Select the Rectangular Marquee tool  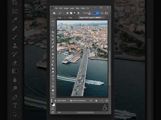[x=53, y=25]
